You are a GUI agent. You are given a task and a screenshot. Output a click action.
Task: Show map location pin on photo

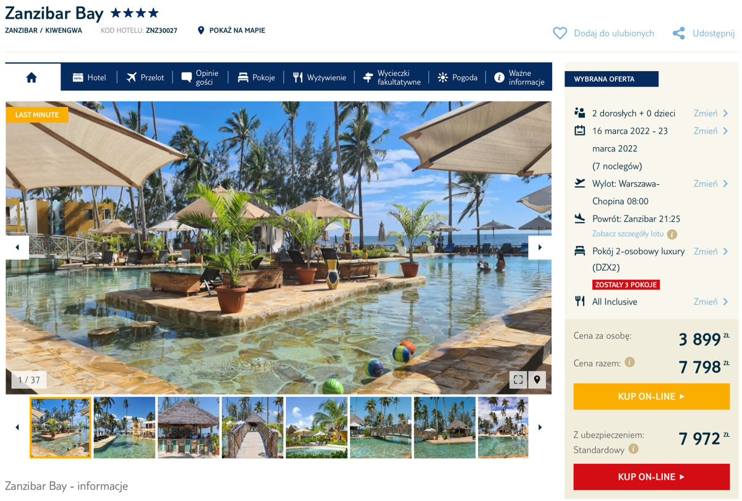[x=537, y=379]
